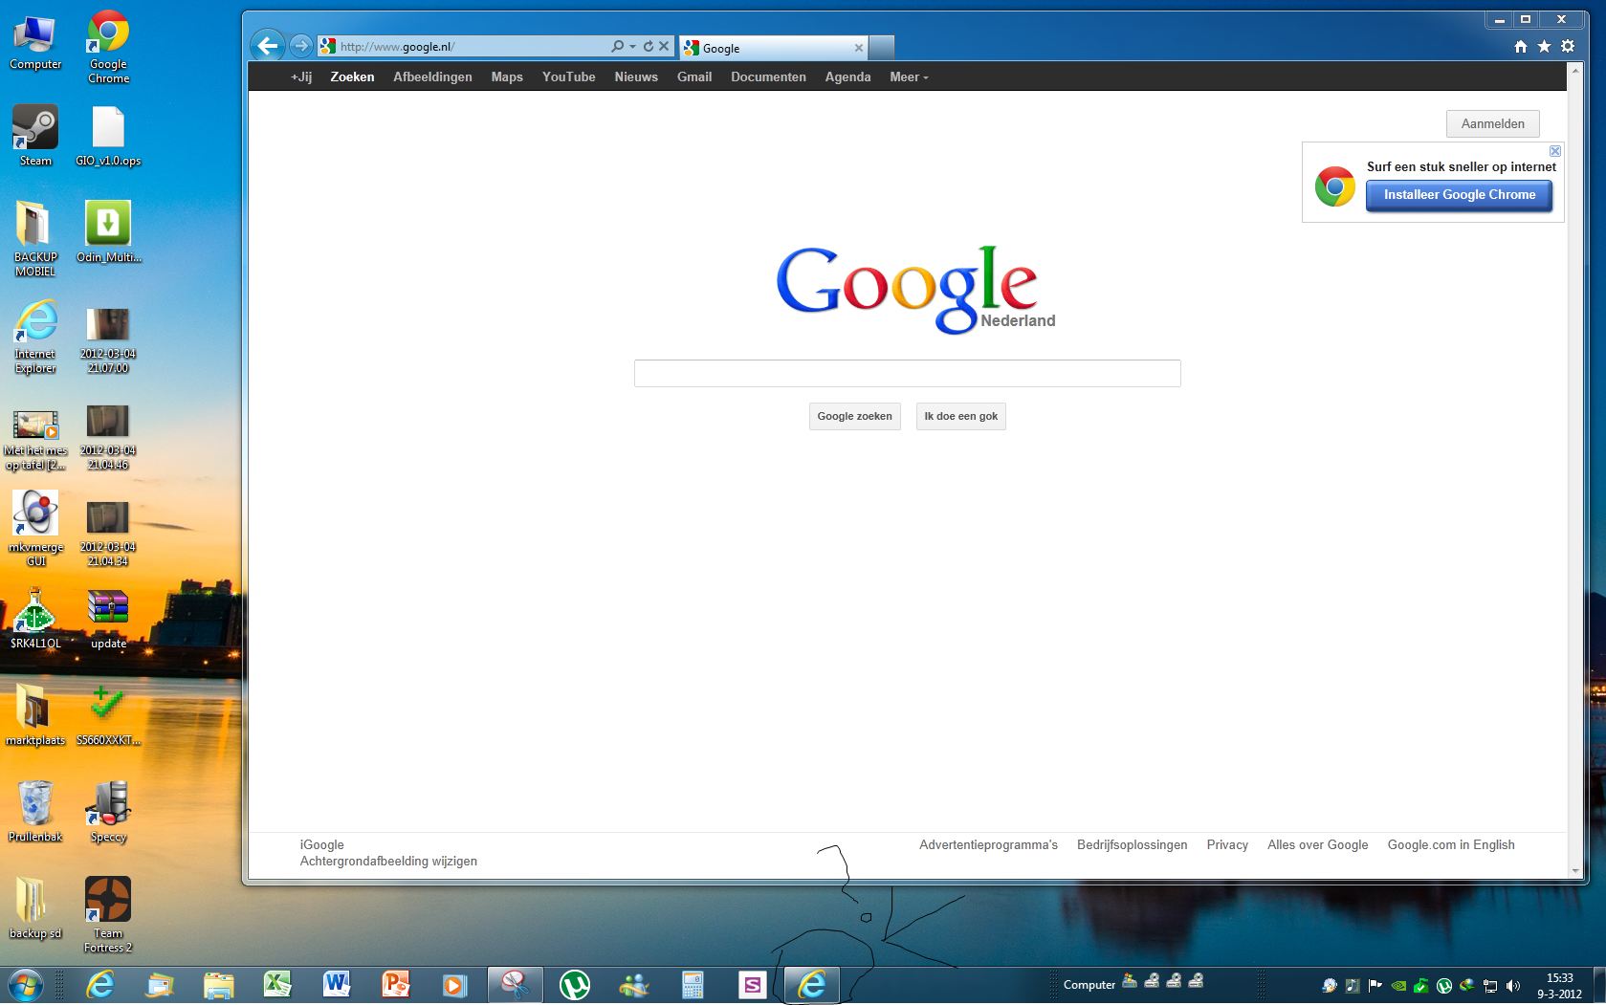Open the iGoogle link
The height and width of the screenshot is (1005, 1606).
[321, 844]
